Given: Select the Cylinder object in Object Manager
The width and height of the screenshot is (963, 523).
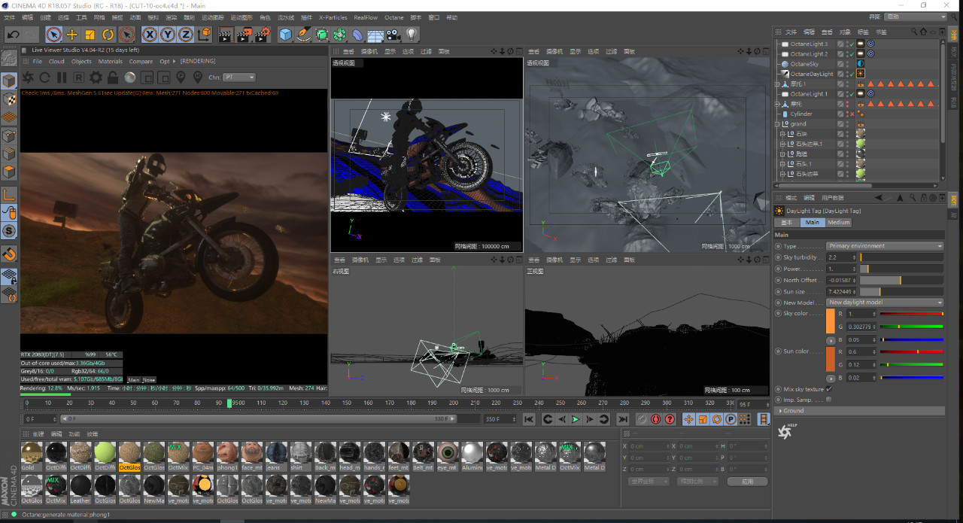Looking at the screenshot, I should tap(801, 114).
